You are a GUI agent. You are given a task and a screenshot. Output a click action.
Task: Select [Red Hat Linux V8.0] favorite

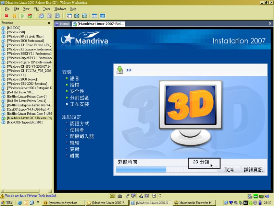[21, 92]
